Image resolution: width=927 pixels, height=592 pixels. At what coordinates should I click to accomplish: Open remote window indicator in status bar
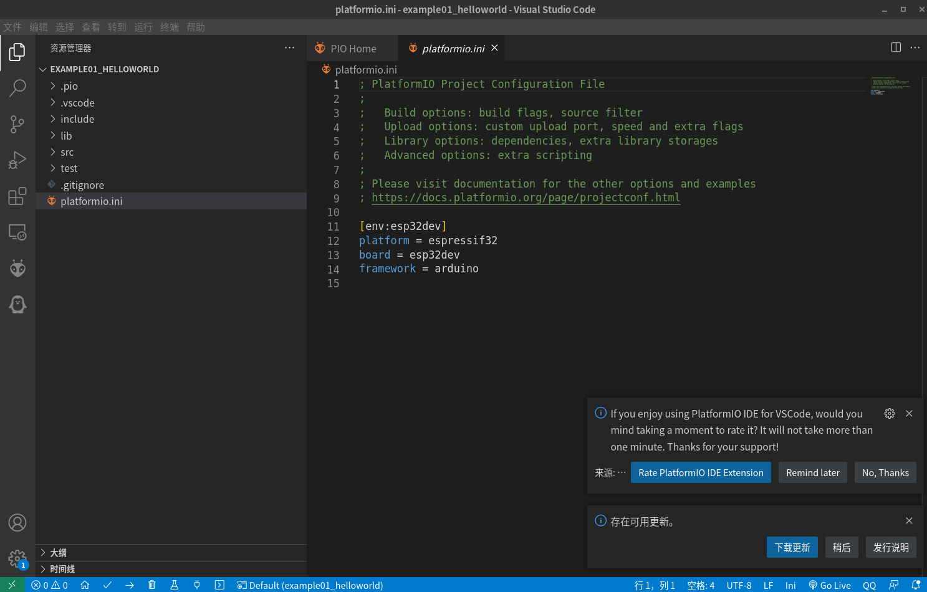point(12,585)
